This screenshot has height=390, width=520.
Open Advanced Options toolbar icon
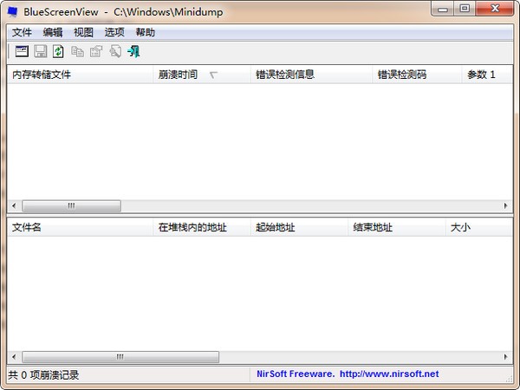[x=22, y=52]
